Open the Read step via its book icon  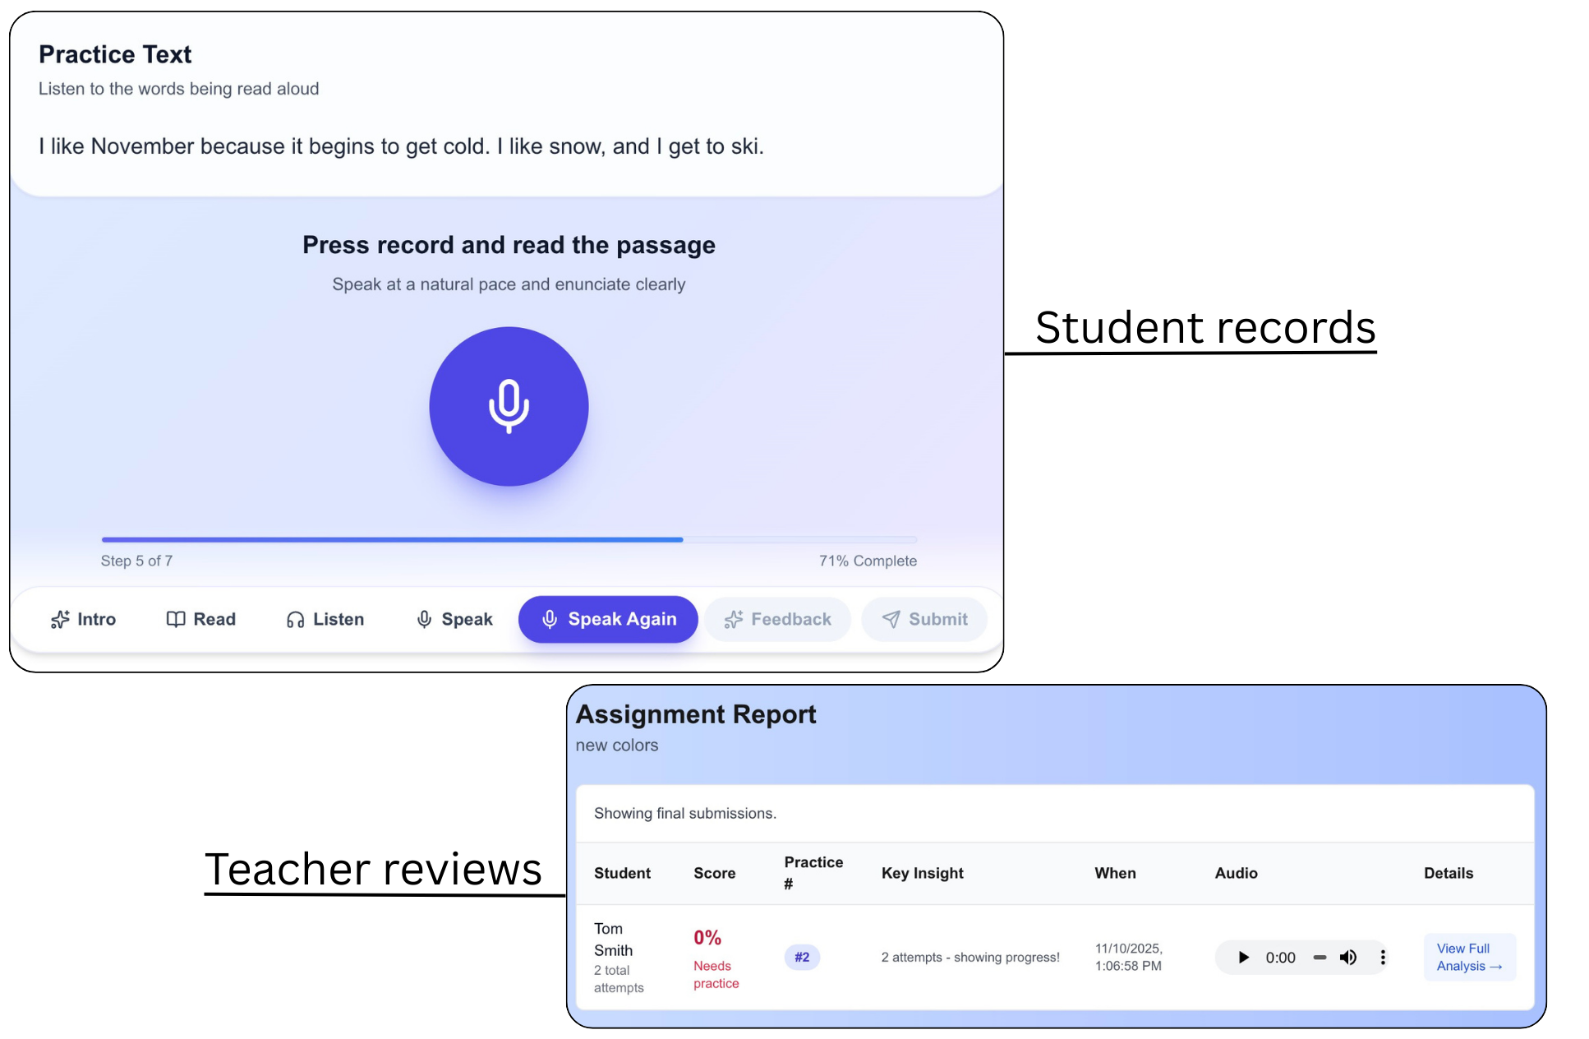[x=176, y=619]
